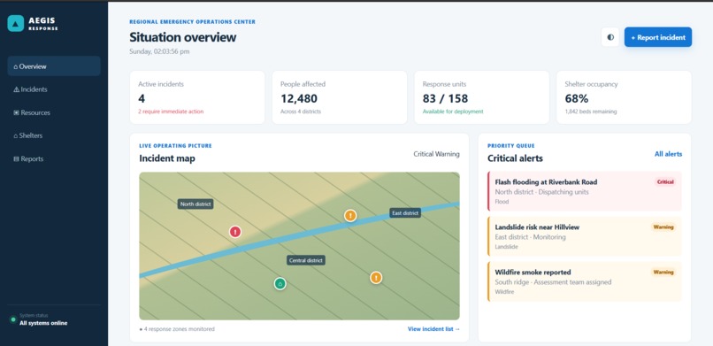Open the Shelters sidebar section
The width and height of the screenshot is (713, 346).
(x=54, y=135)
